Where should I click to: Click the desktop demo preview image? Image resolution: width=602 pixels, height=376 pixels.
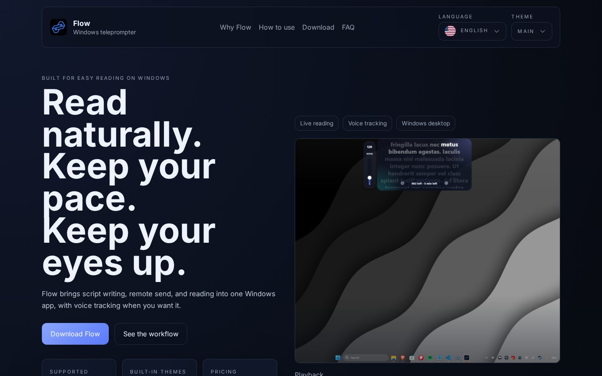point(427,251)
